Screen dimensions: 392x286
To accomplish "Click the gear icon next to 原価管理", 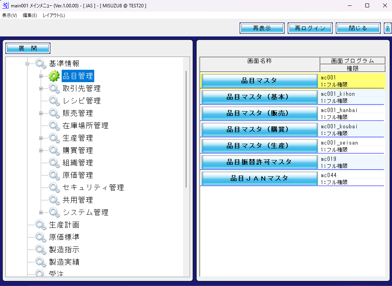I will (54, 175).
